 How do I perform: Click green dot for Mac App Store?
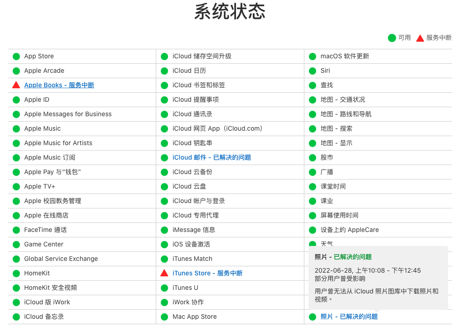(x=164, y=317)
